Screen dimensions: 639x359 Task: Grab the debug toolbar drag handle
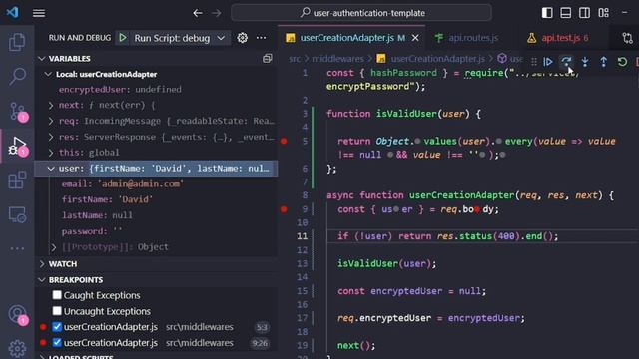(x=533, y=62)
